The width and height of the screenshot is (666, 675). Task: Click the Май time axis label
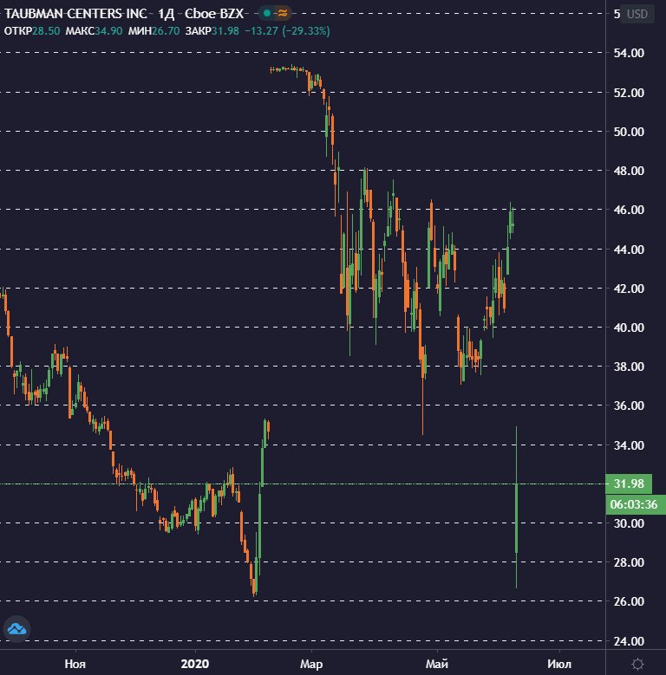pyautogui.click(x=437, y=664)
